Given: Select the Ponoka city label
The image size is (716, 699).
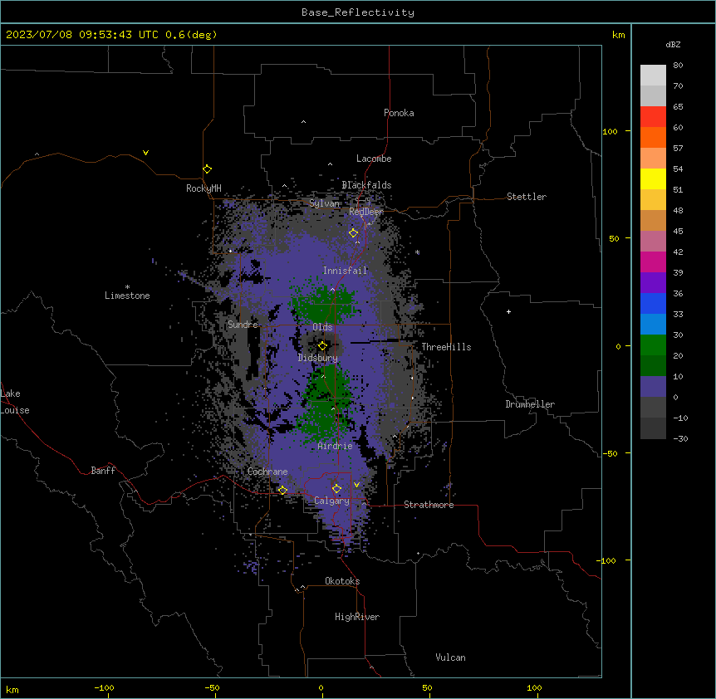Looking at the screenshot, I should click(399, 113).
